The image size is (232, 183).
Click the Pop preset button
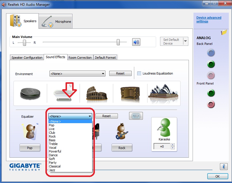click(x=30, y=148)
